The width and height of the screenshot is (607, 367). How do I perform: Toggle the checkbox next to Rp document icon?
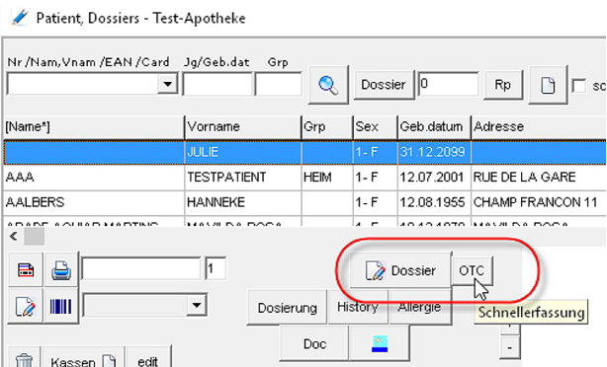(578, 86)
